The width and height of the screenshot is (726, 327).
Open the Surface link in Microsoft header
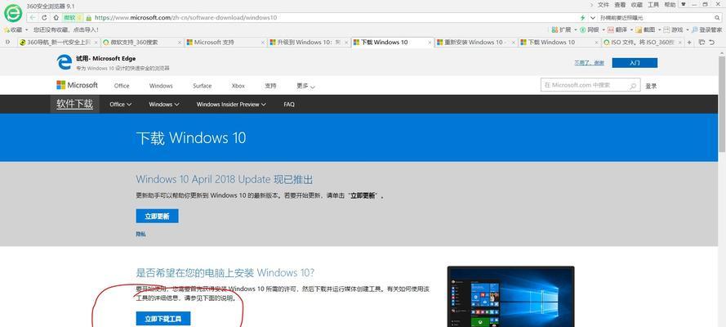[x=203, y=86]
